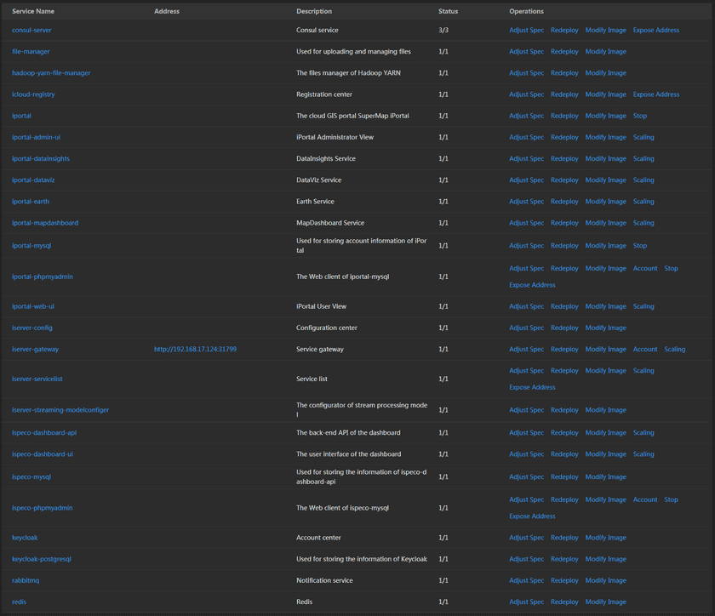
Task: Adjust Spec for ispeco-mysql
Action: 526,476
